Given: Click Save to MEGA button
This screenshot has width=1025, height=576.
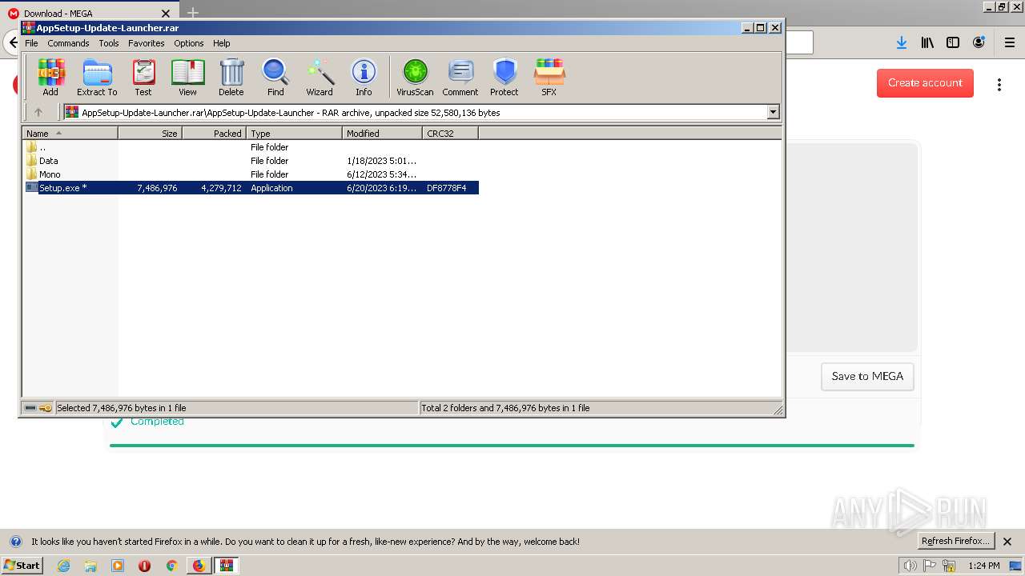Looking at the screenshot, I should 867,376.
